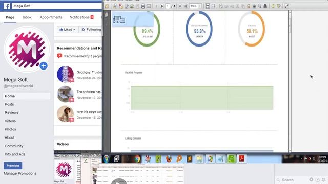Open the zoom percentage dropdown arrow

(200, 6)
